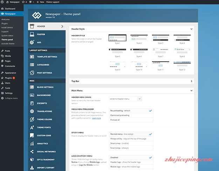Click the Tools wrench icon
Viewport: 219px width, 171px height.
coord(2,88)
